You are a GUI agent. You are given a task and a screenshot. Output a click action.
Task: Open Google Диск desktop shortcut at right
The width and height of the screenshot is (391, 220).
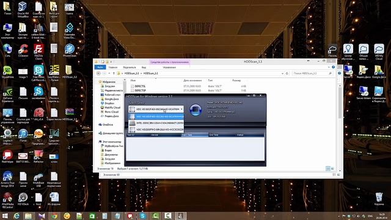pyautogui.click(x=379, y=72)
